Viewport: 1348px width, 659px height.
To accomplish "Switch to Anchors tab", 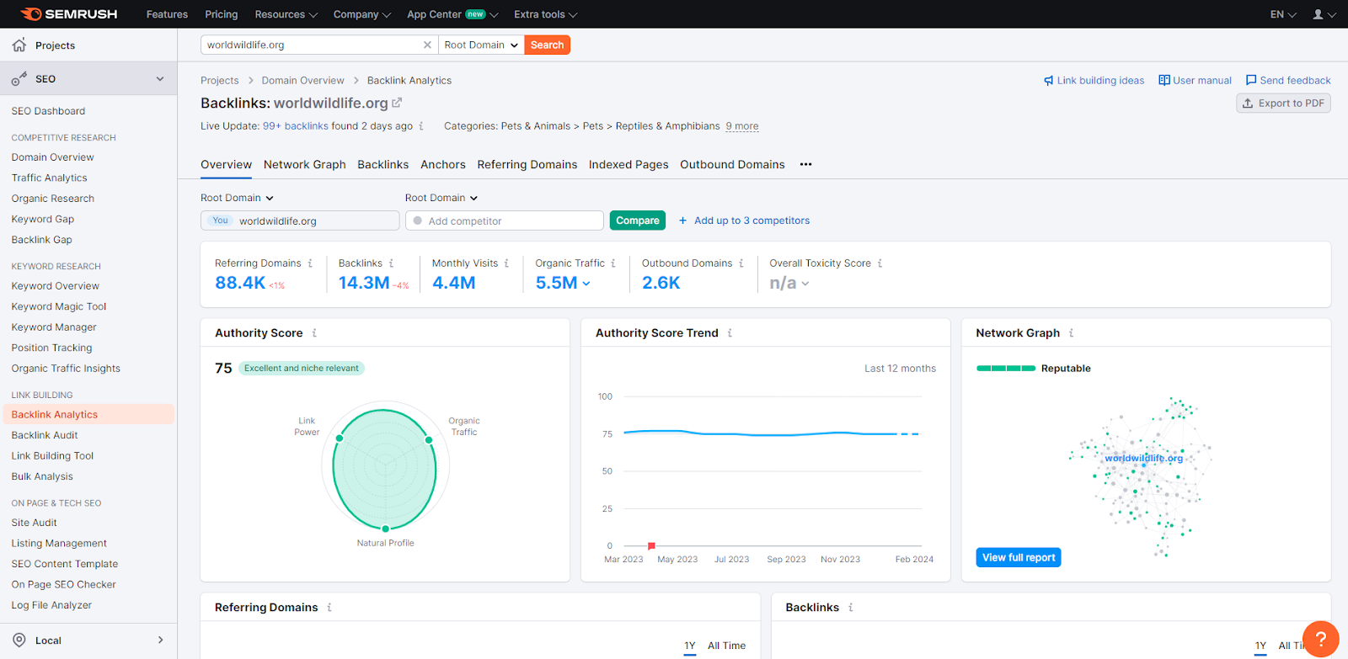I will pyautogui.click(x=443, y=164).
